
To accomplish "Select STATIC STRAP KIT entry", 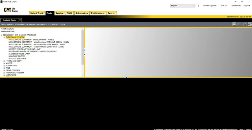I will [x=18, y=58].
